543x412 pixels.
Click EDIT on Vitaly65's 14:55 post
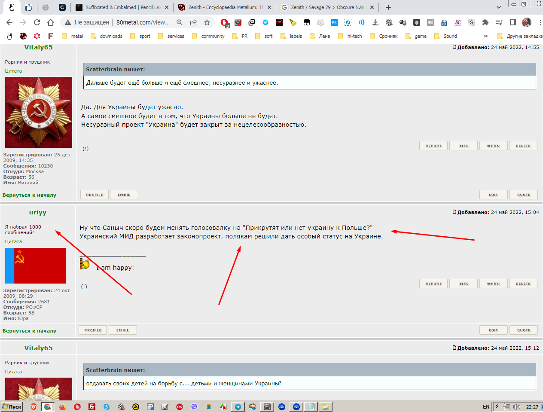(494, 195)
